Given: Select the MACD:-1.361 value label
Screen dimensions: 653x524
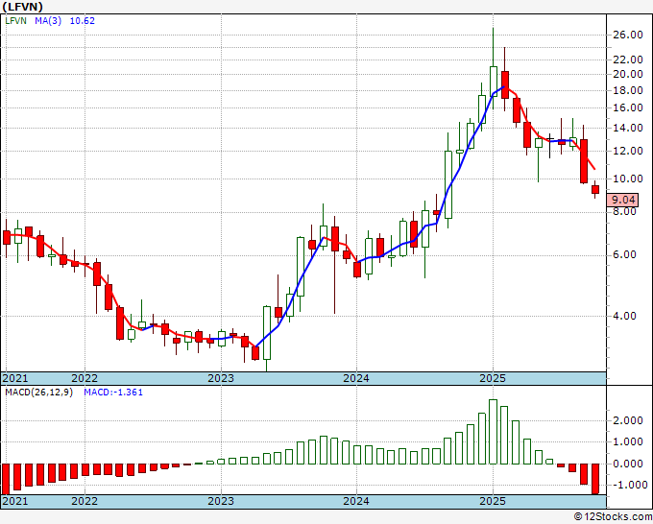Looking at the screenshot, I should point(113,393).
